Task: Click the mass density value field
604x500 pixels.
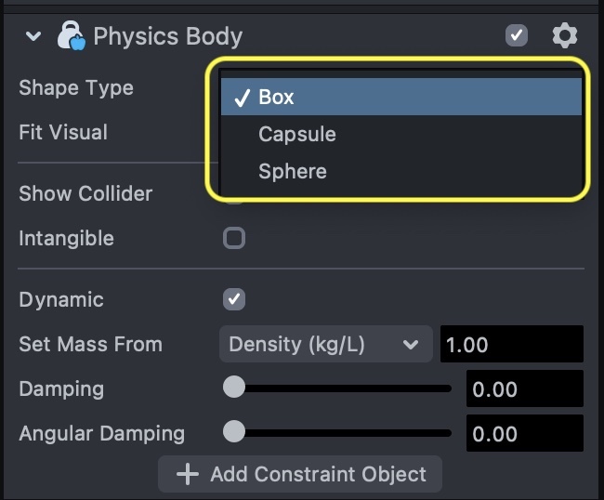Action: coord(511,344)
